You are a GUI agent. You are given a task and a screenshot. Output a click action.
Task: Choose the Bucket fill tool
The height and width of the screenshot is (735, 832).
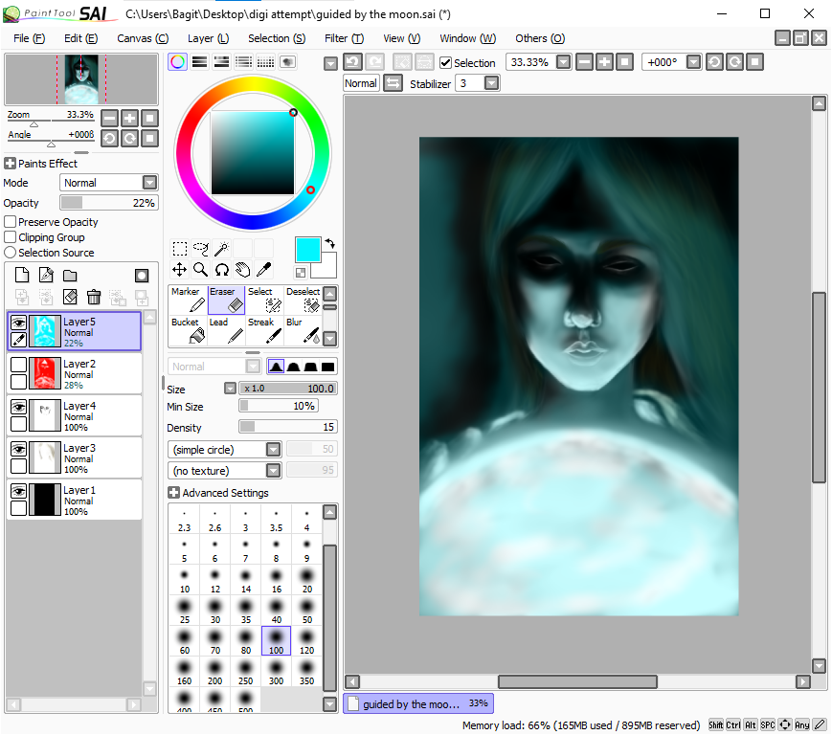point(188,330)
